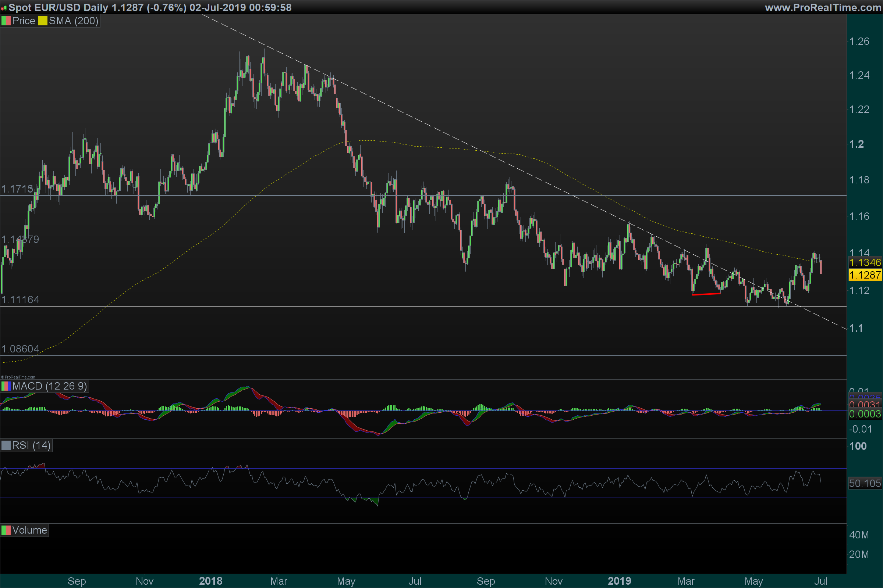Click the 2018 marker on the time axis
Image resolution: width=883 pixels, height=588 pixels.
[210, 581]
